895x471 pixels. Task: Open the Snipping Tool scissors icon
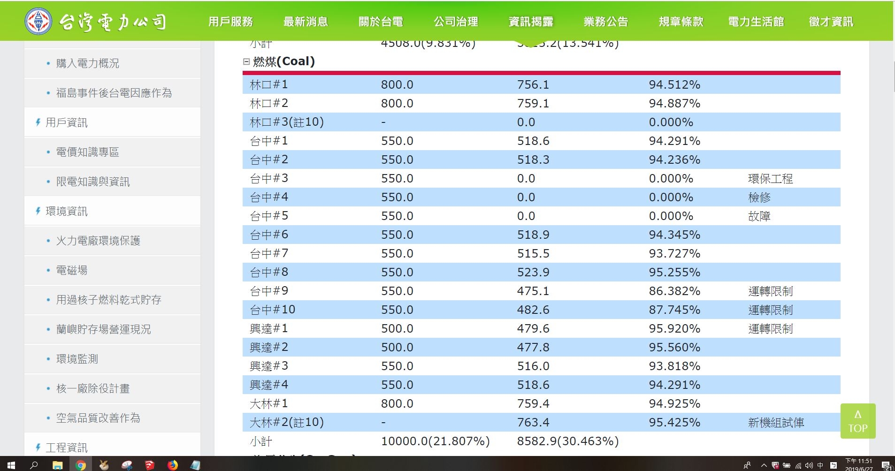(127, 465)
